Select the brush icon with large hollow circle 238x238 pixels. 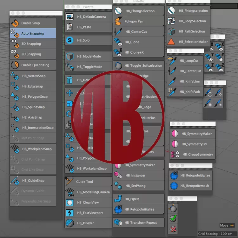point(208,92)
